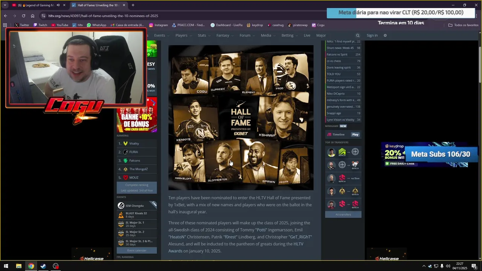The image size is (482, 271).
Task: Open the site information icon in the address bar
Action: pyautogui.click(x=43, y=16)
